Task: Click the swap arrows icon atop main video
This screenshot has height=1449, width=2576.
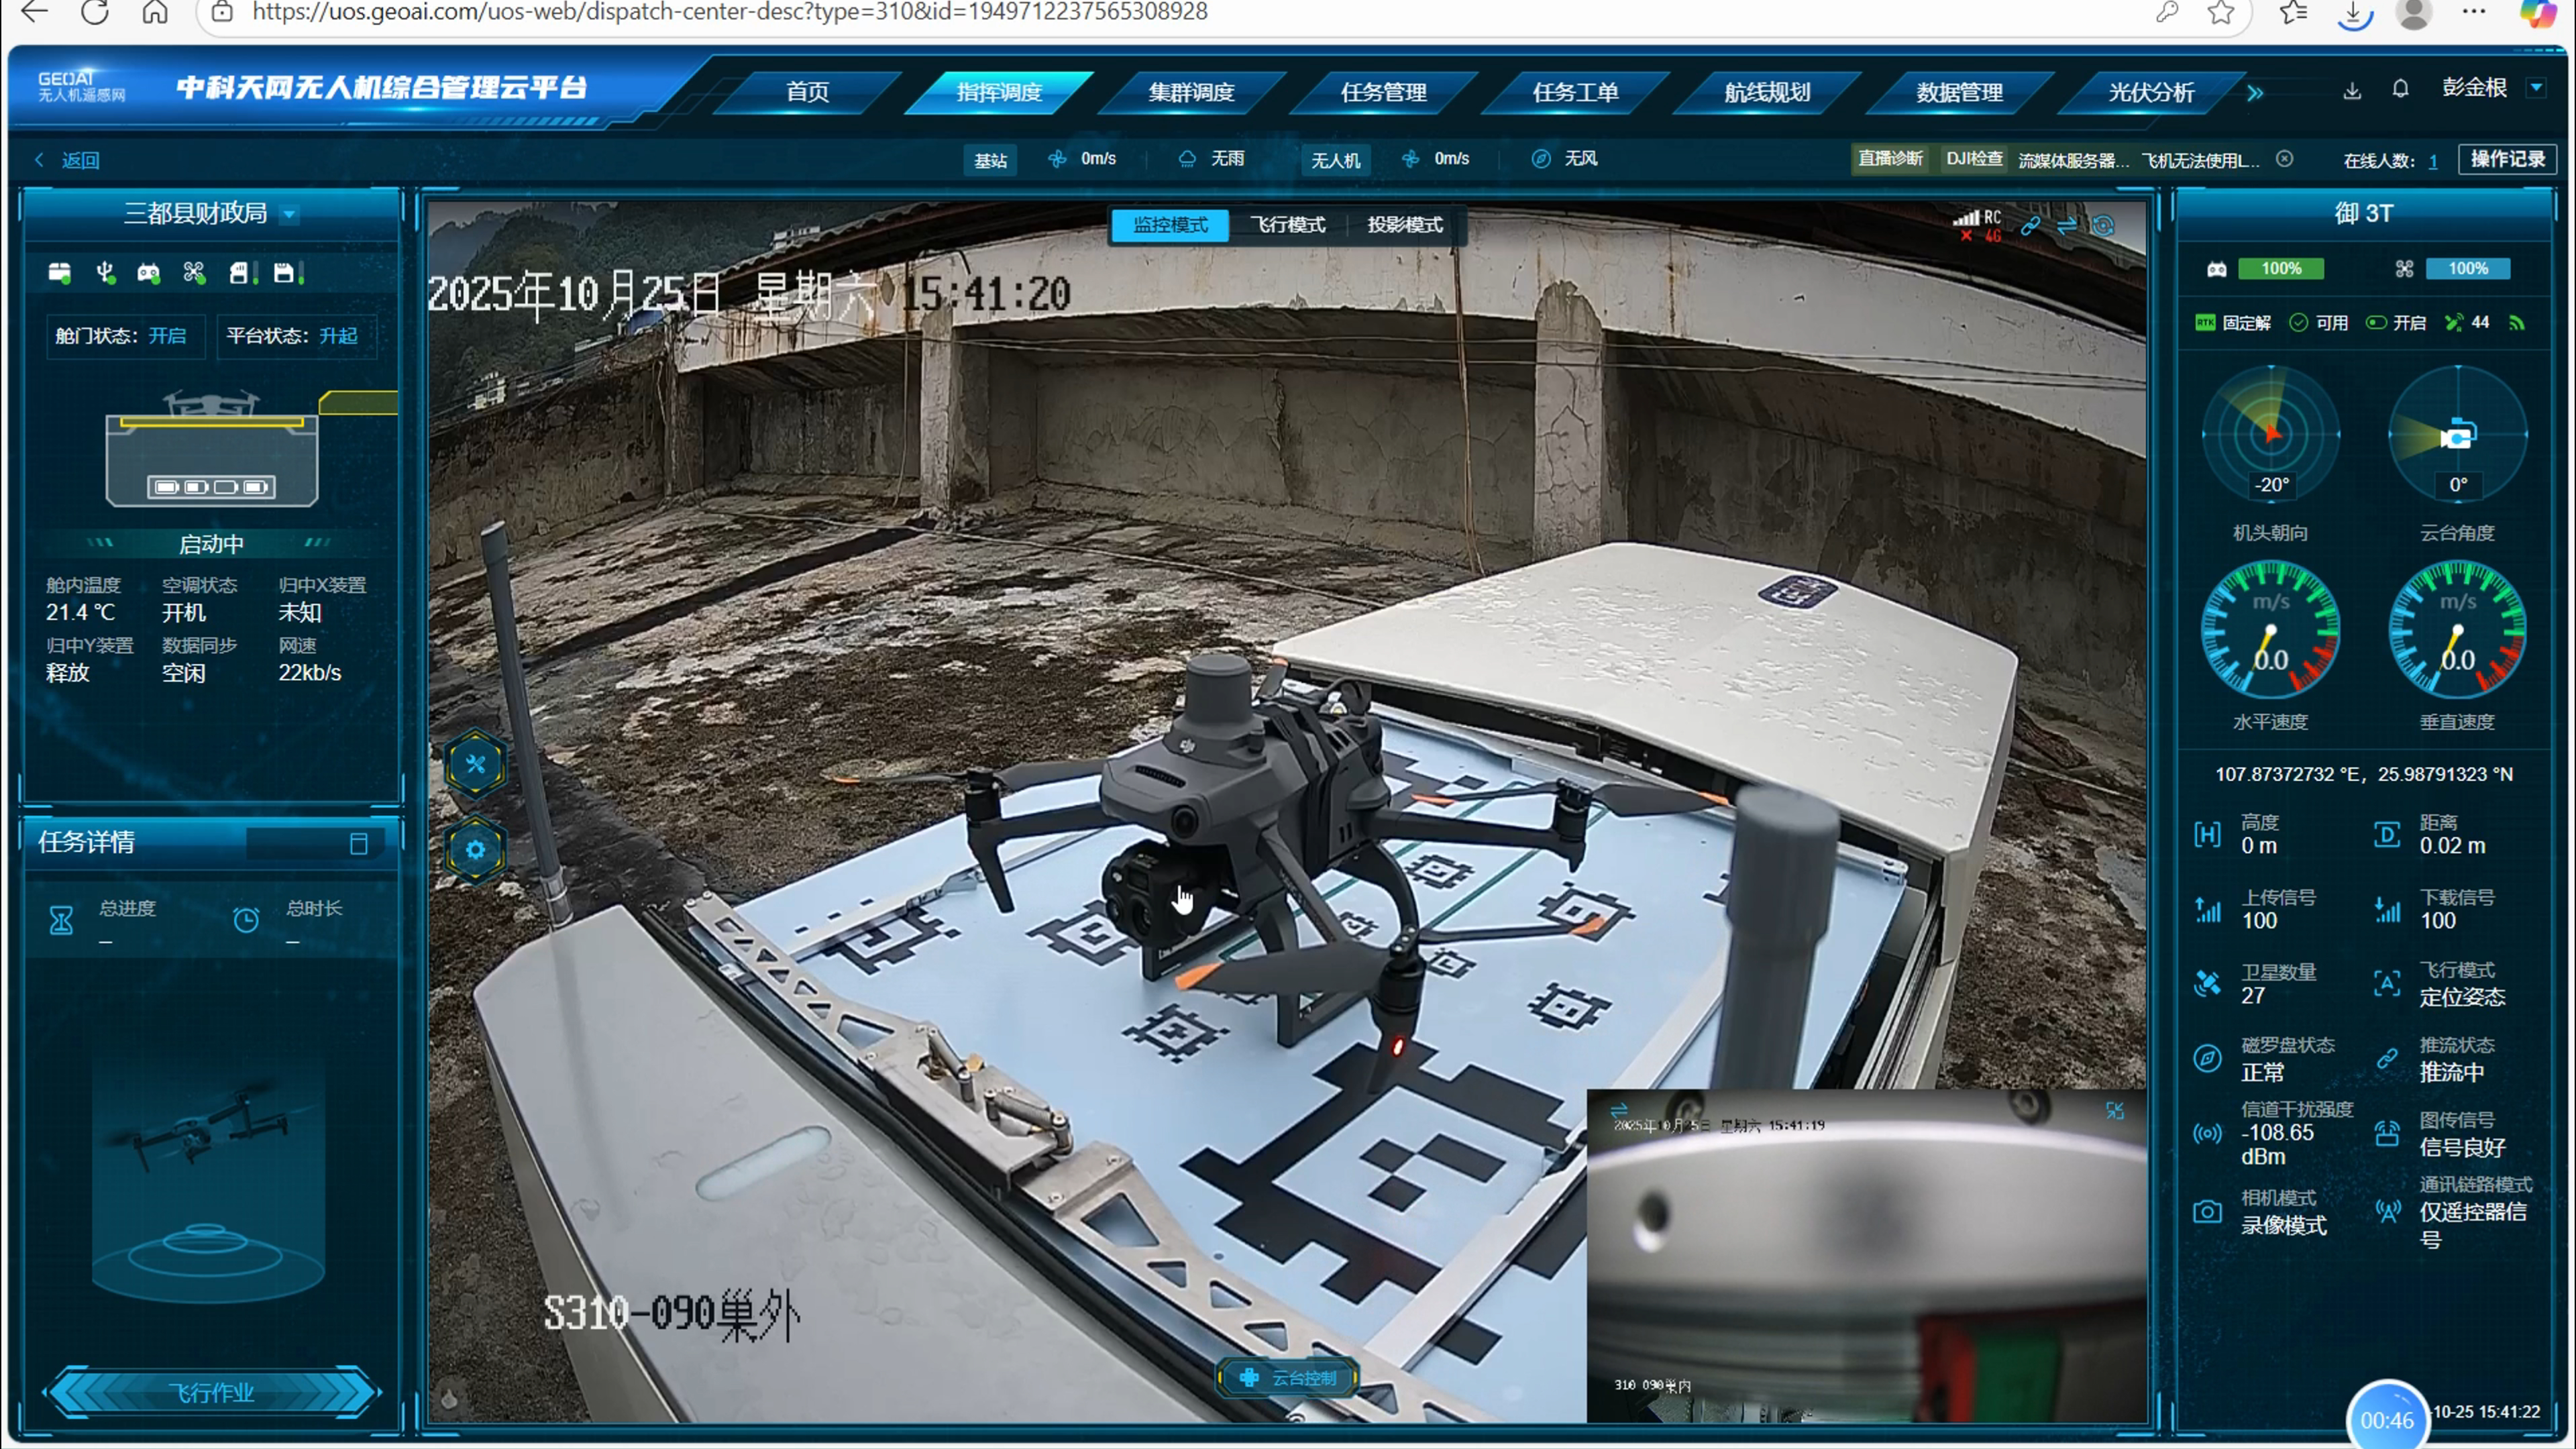Action: coord(2067,226)
